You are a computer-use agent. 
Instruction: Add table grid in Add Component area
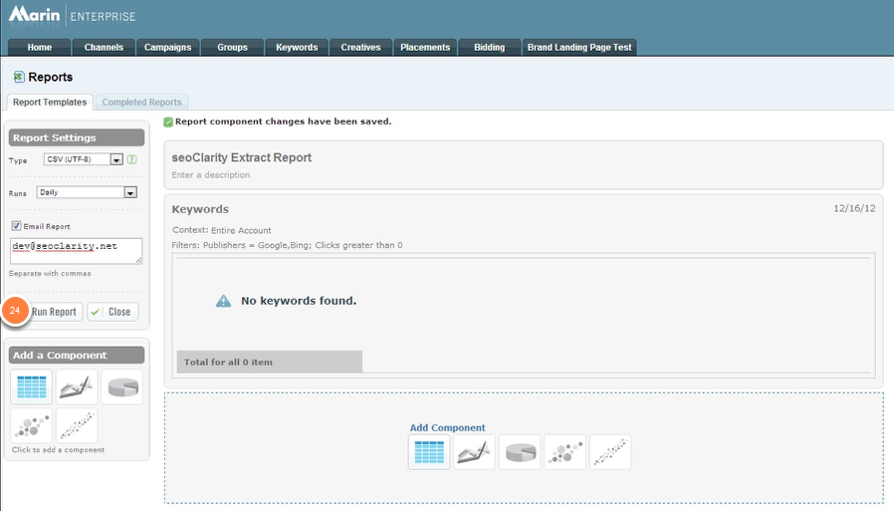point(429,452)
